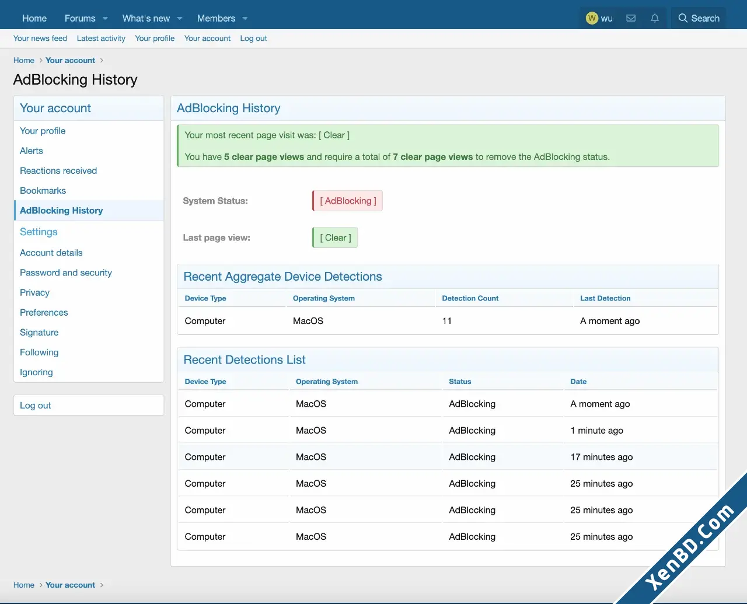This screenshot has width=747, height=604.
Task: Click Your account in top breadcrumb
Action: tap(70, 60)
